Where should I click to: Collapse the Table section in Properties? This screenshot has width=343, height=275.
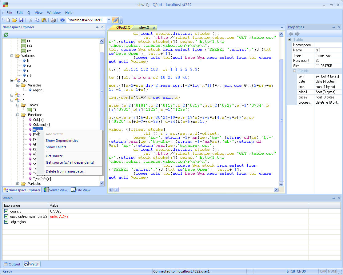[x=289, y=39]
